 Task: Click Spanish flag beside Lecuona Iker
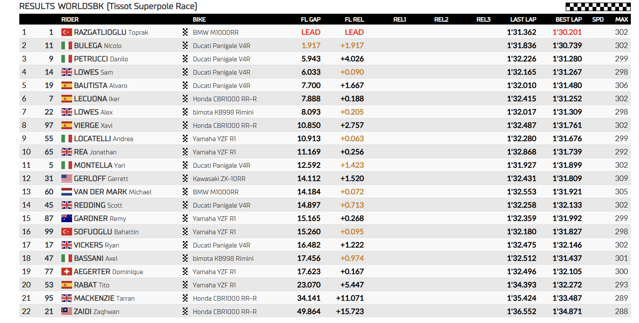[67, 99]
